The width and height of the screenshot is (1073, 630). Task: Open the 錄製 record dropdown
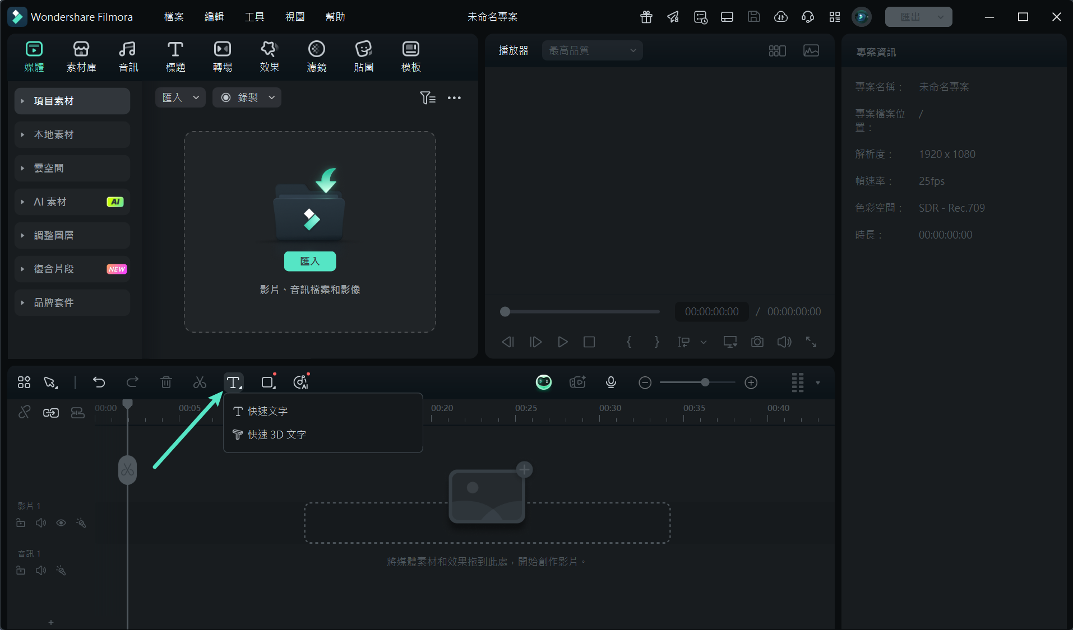247,97
